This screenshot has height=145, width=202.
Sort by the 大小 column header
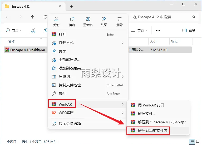[153, 41]
